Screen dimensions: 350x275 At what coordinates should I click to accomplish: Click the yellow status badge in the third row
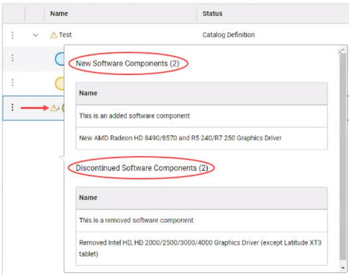click(x=59, y=84)
